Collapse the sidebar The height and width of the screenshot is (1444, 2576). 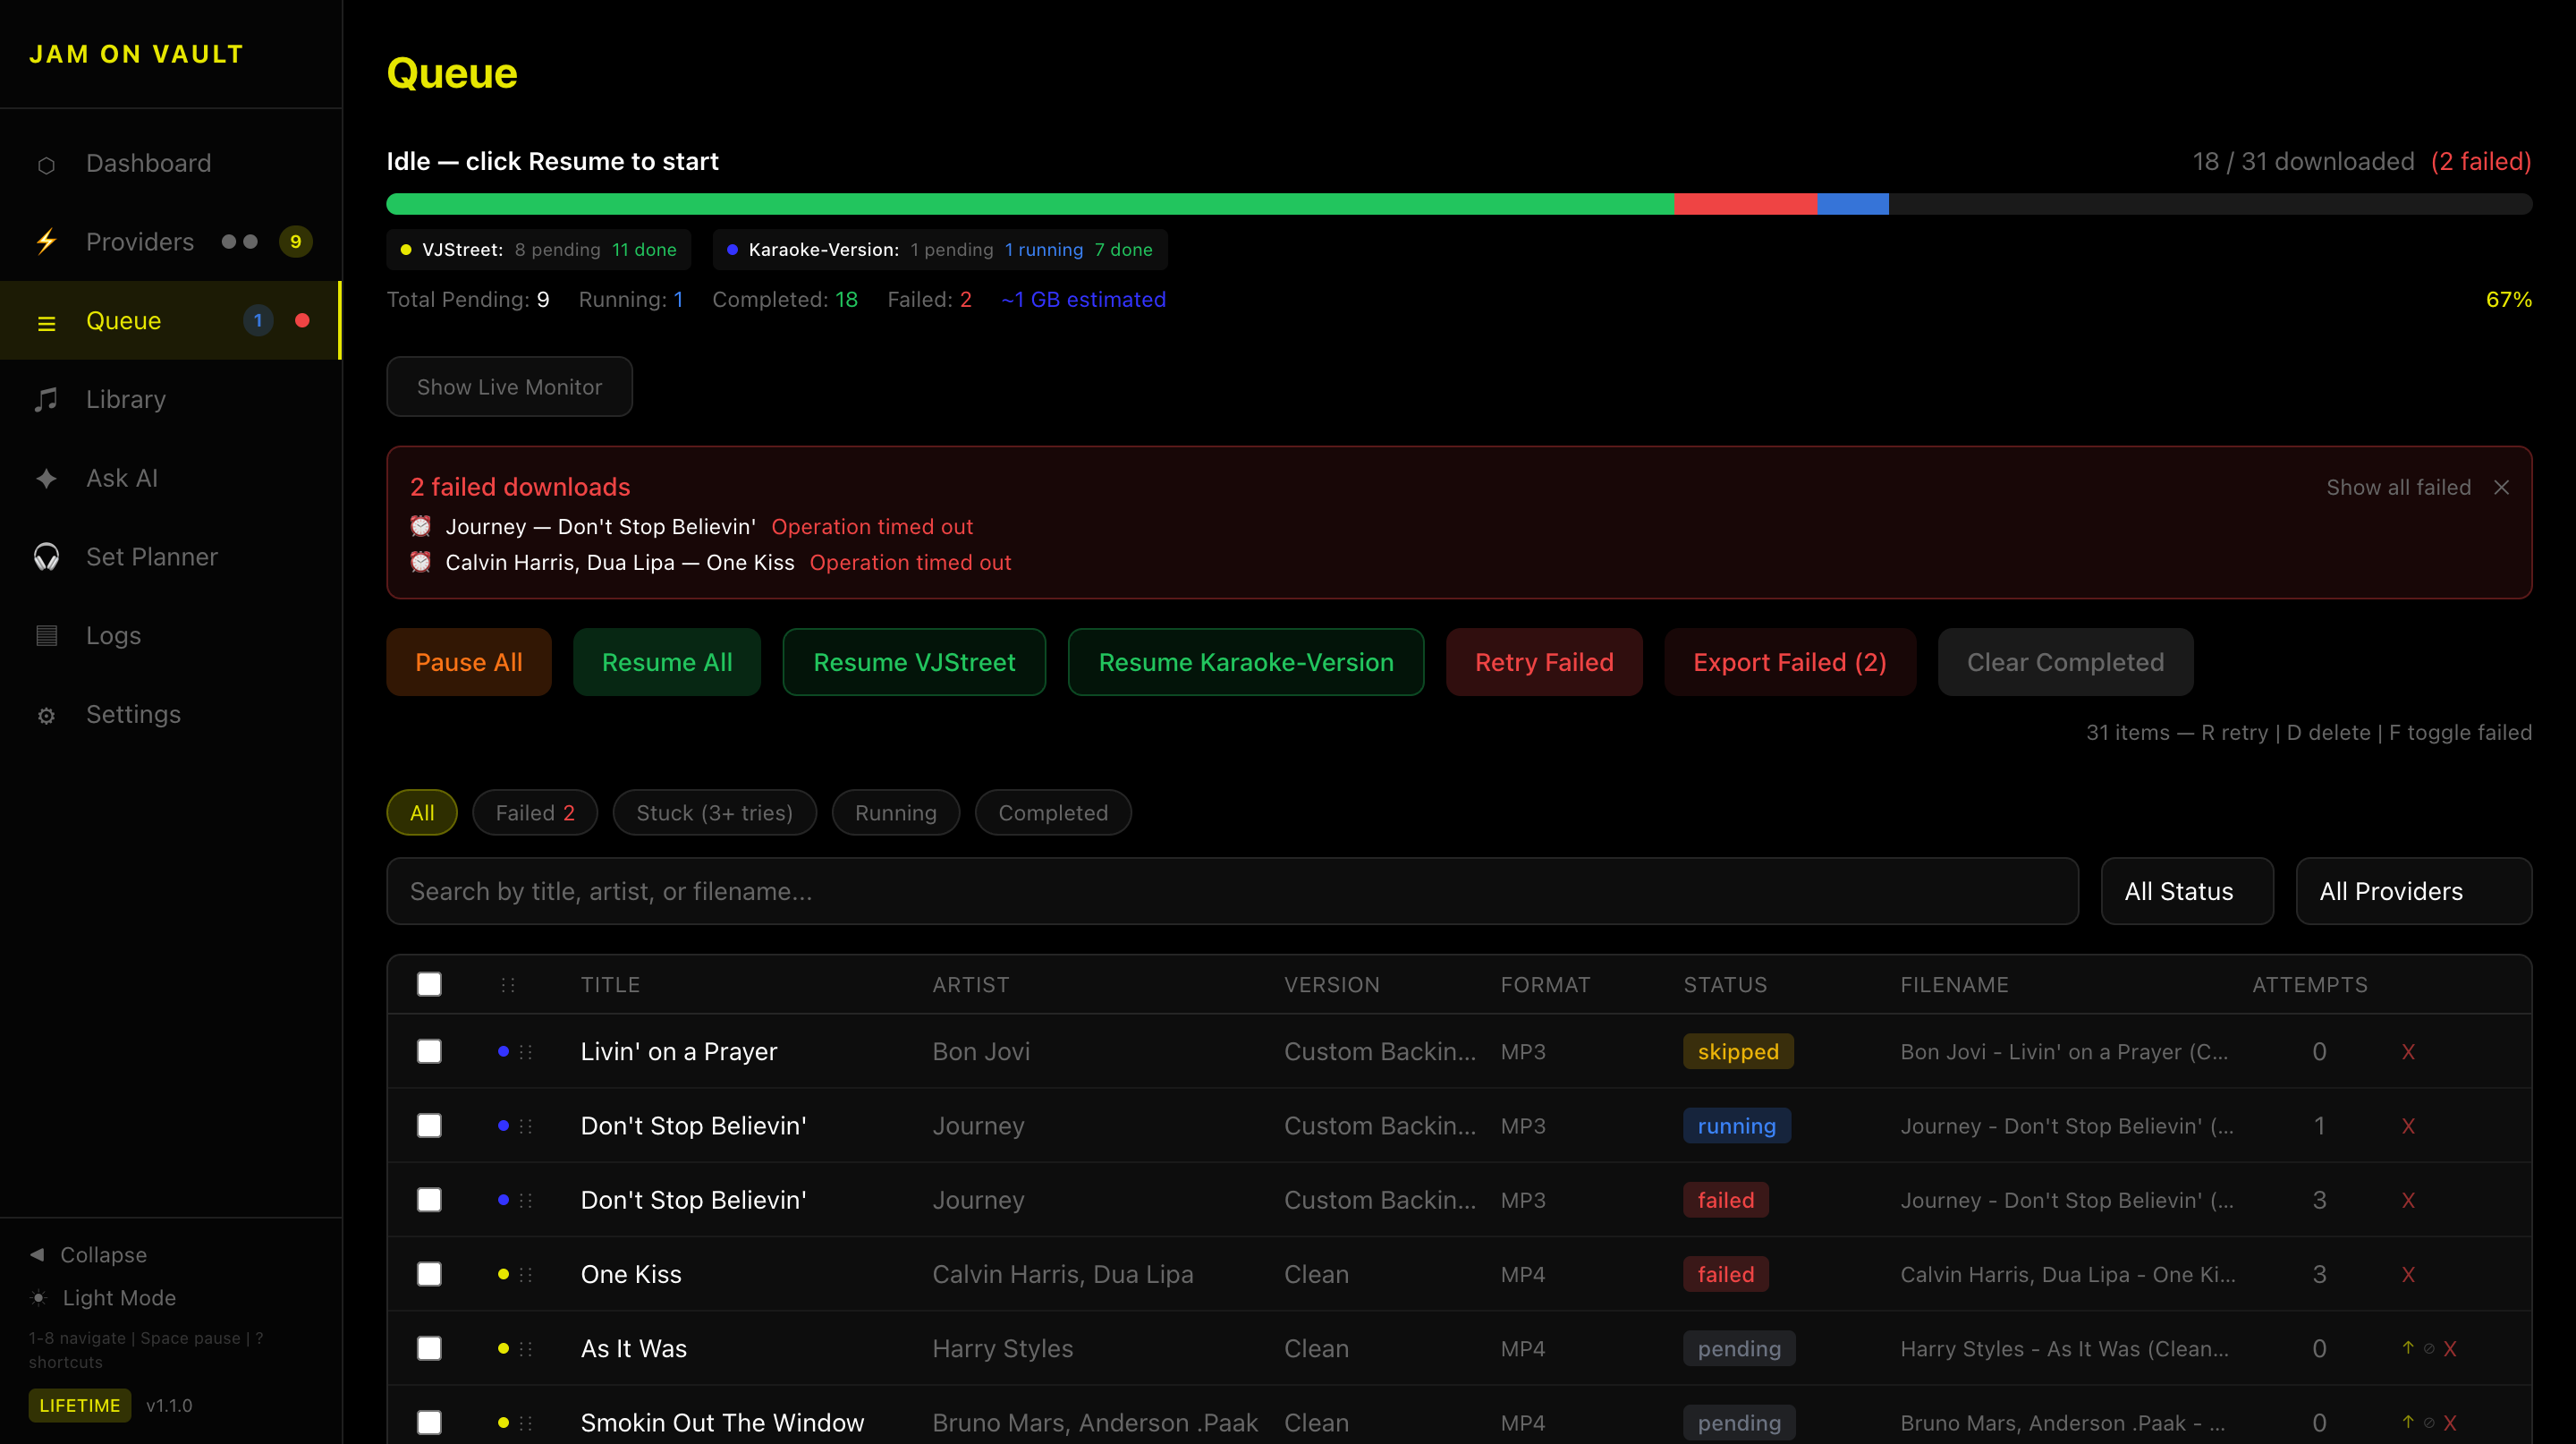coord(88,1255)
